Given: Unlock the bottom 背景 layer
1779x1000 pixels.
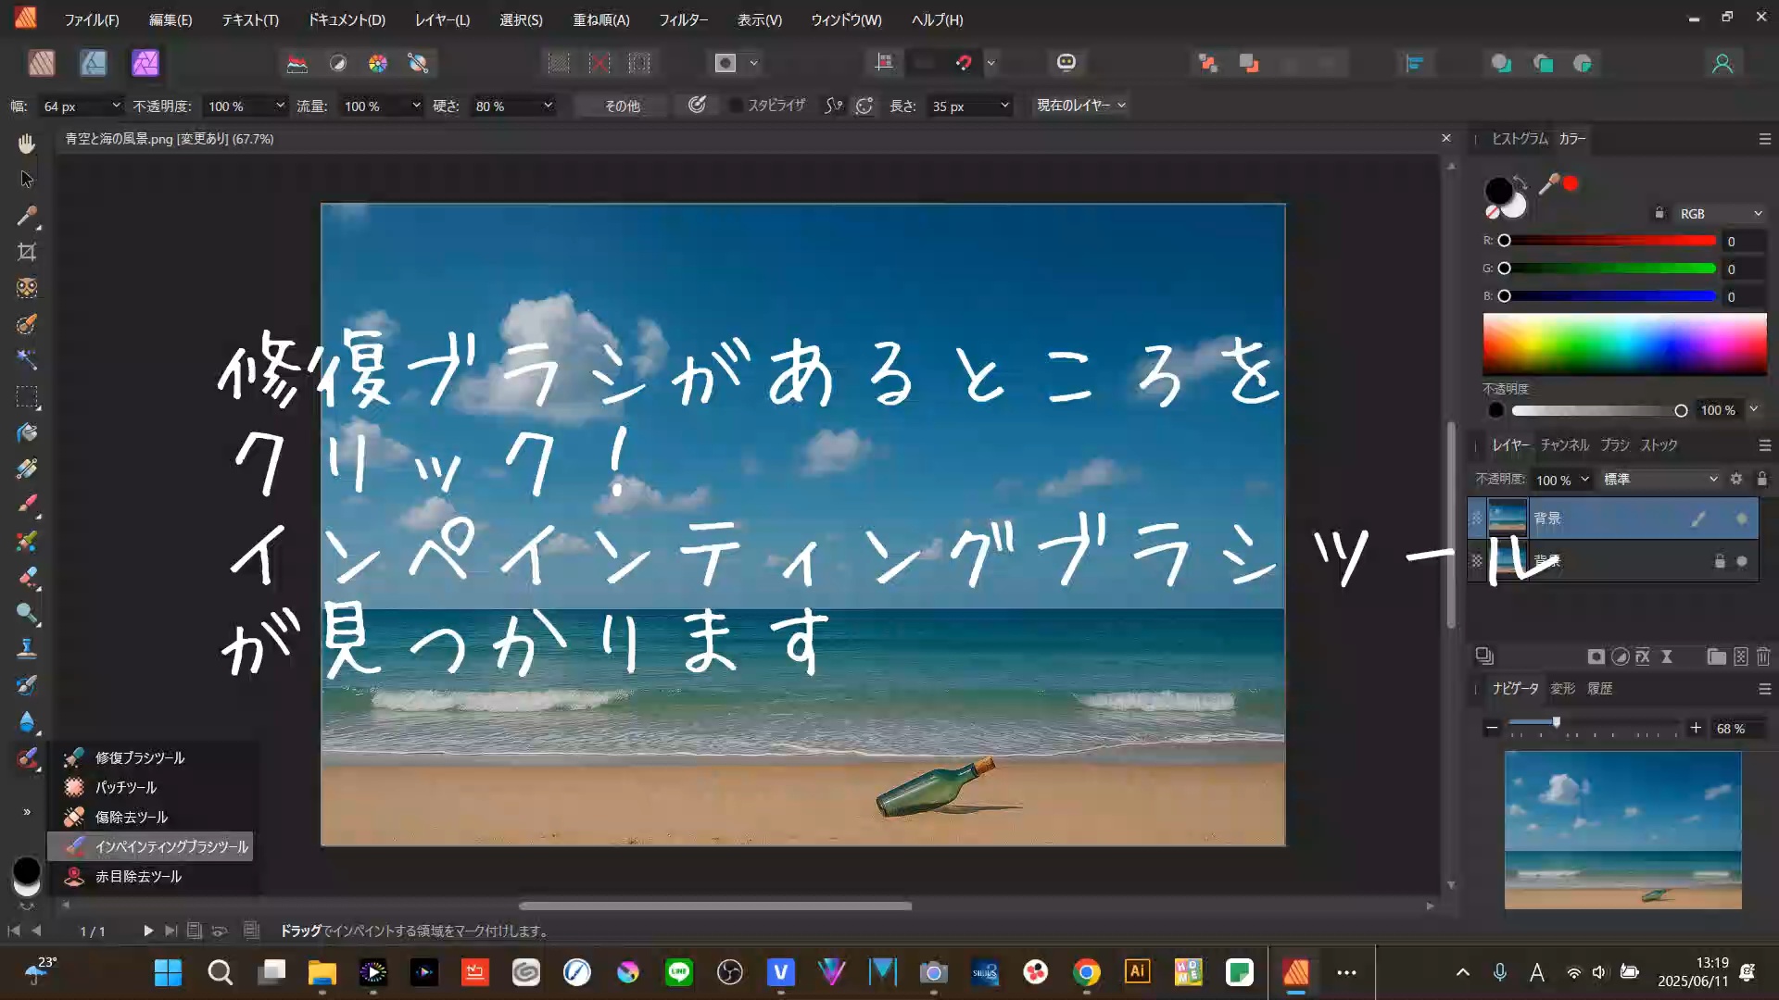Looking at the screenshot, I should click(1720, 561).
